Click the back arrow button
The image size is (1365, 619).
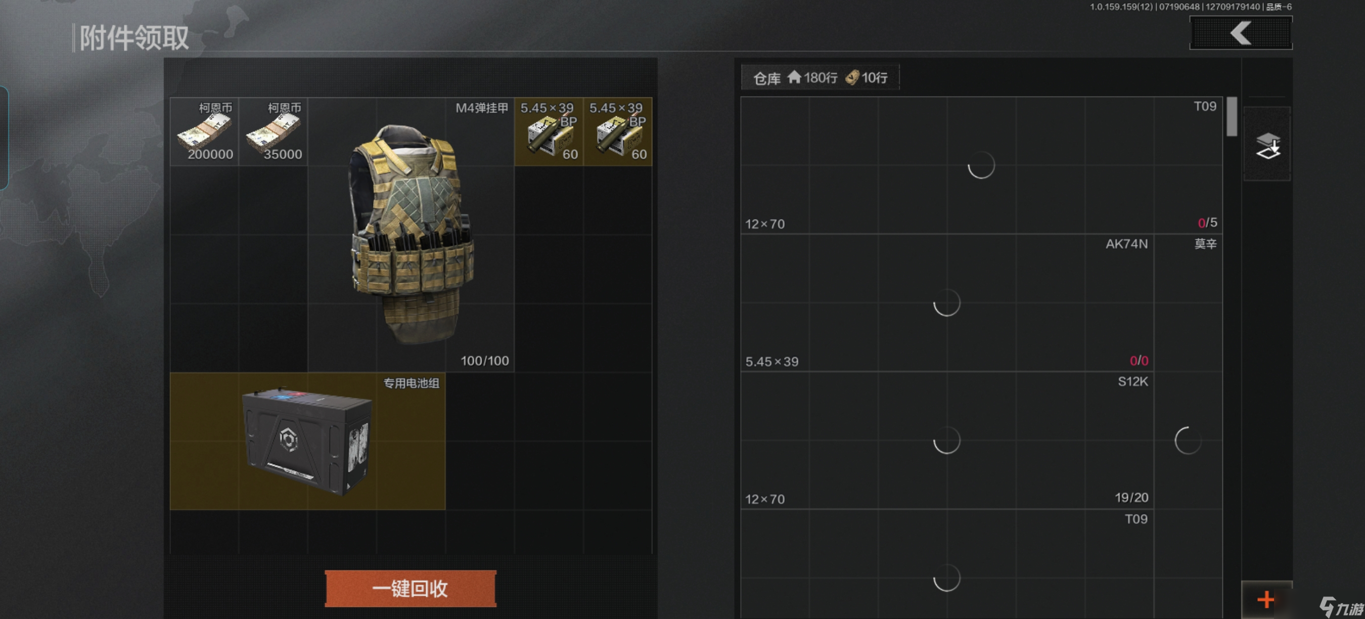(x=1241, y=33)
